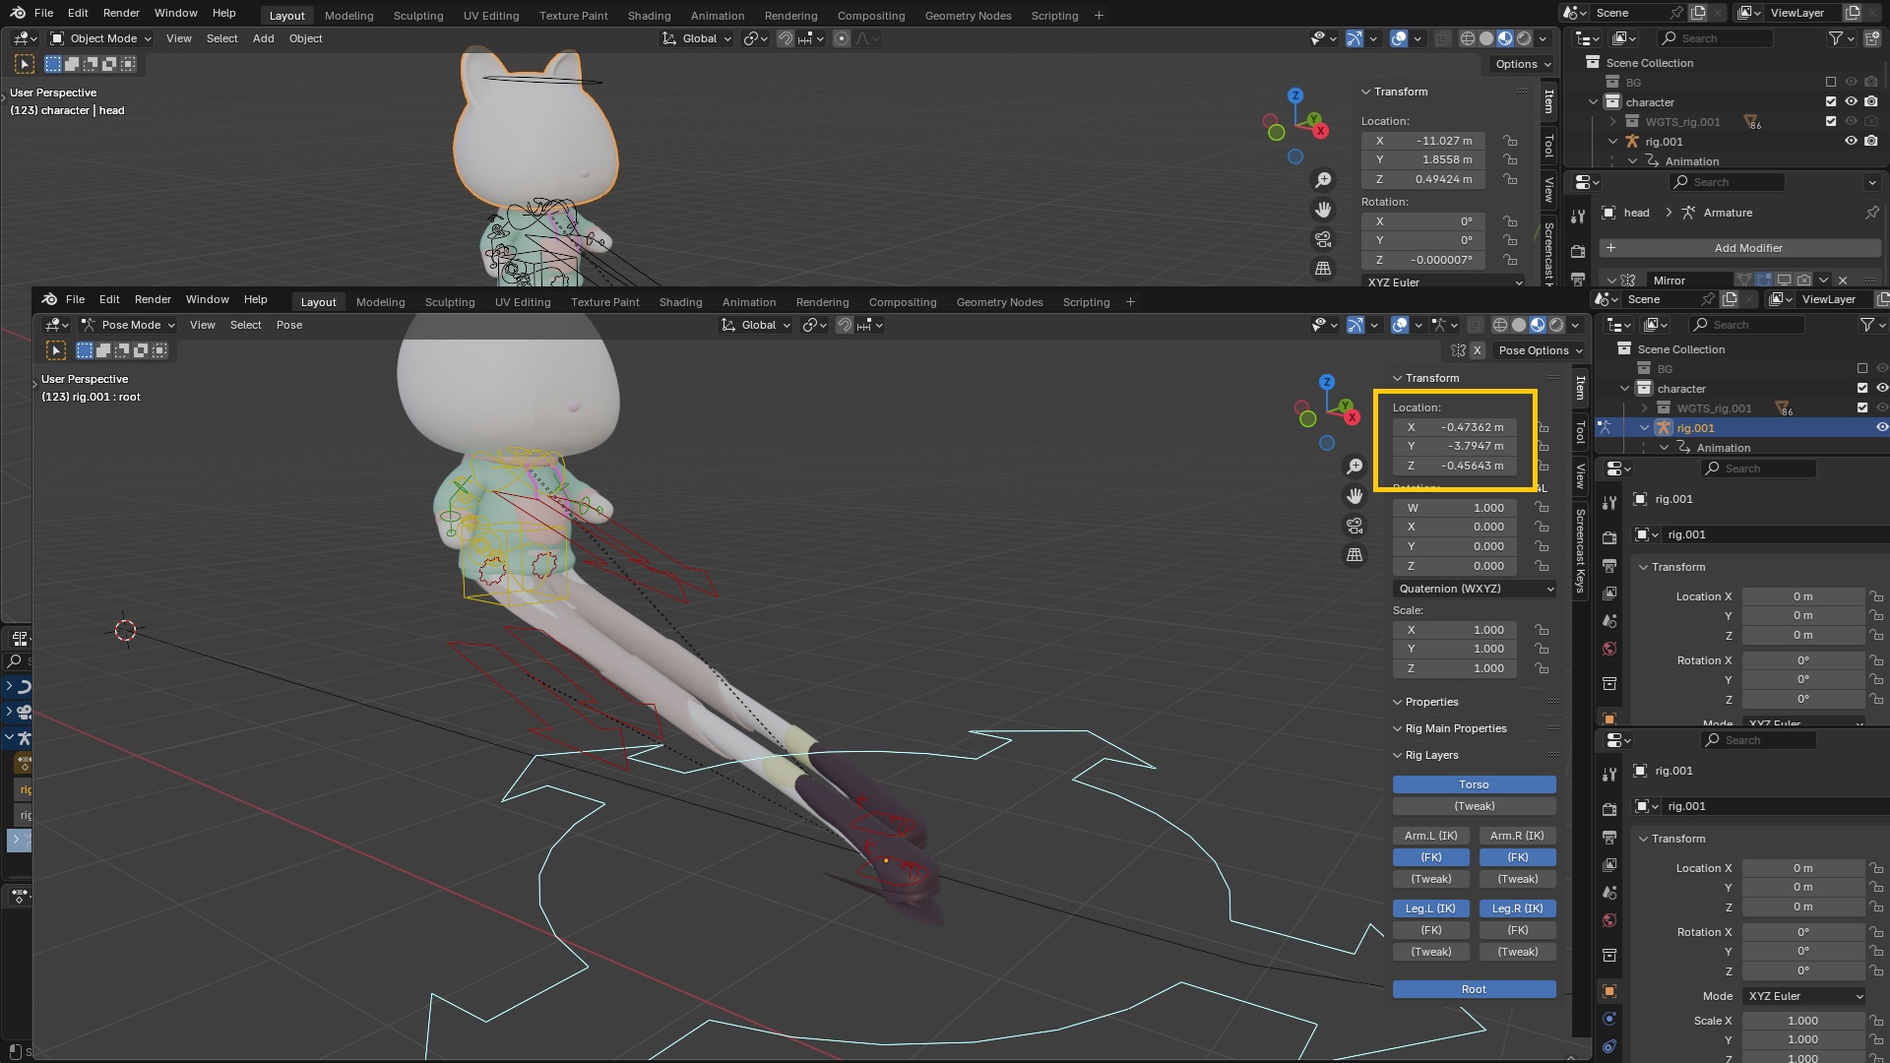Click the camera view icon in the back window viewport
Screen dimensions: 1890x1063
point(1323,239)
